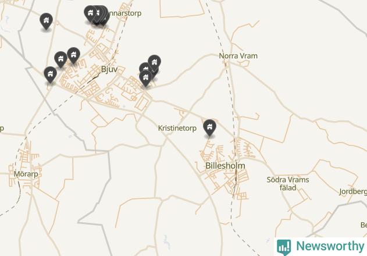Select the middle of three markers west of Bjuv

(x=60, y=60)
